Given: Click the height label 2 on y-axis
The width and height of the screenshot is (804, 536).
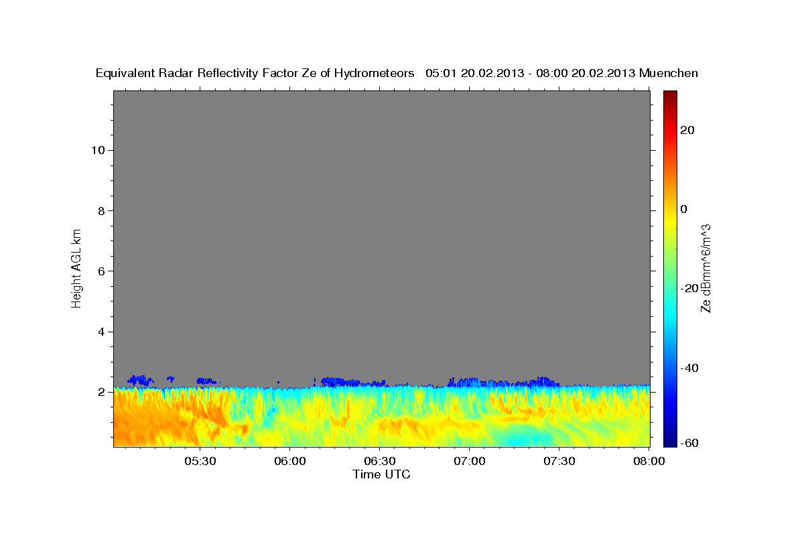Looking at the screenshot, I should (100, 392).
